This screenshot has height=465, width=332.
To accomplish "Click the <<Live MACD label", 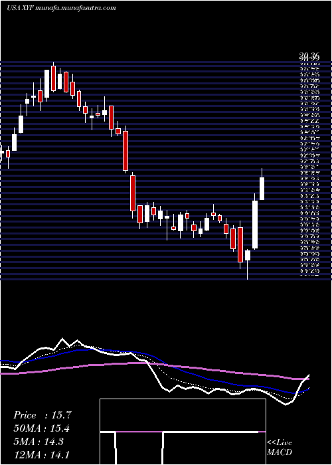I will tap(280, 448).
